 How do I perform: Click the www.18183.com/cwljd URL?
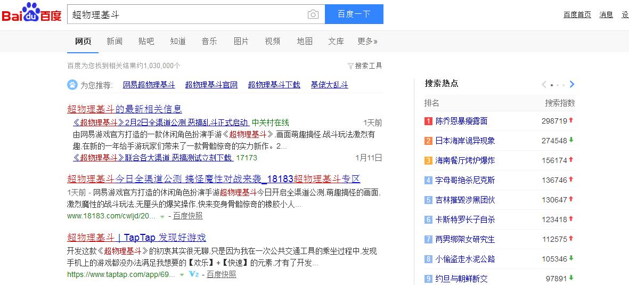[x=111, y=216]
